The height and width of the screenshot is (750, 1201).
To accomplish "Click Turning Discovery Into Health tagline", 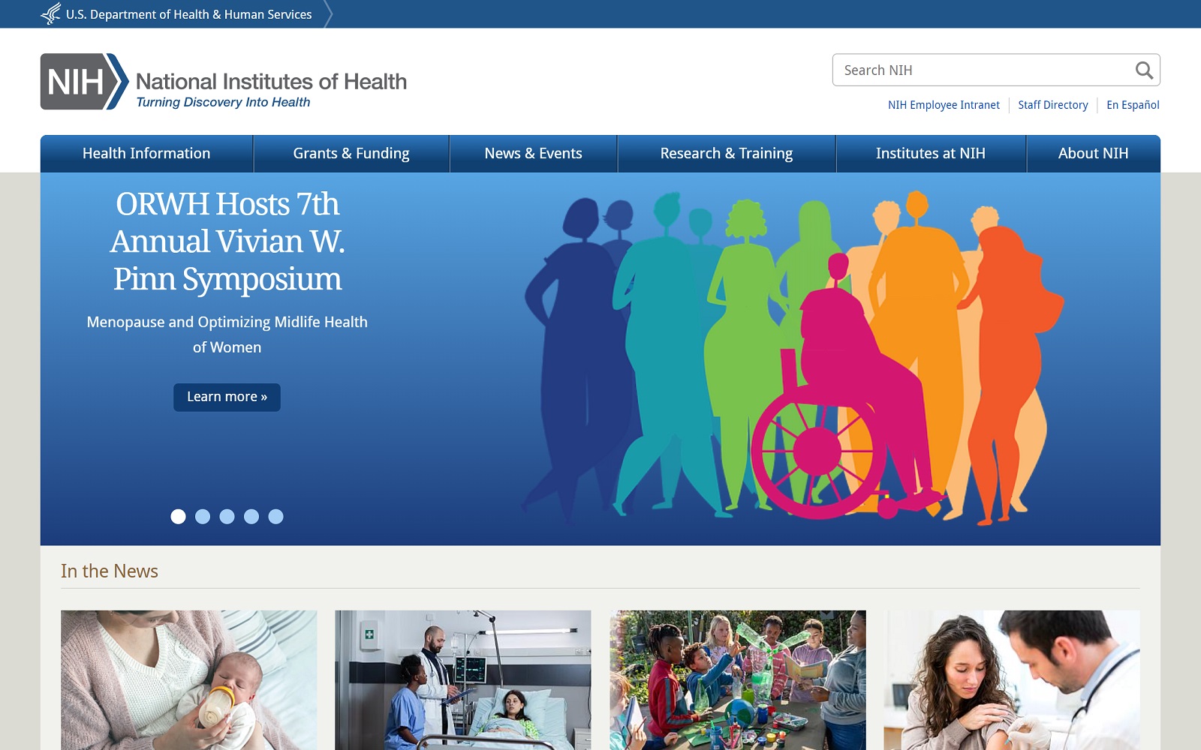I will pos(223,103).
